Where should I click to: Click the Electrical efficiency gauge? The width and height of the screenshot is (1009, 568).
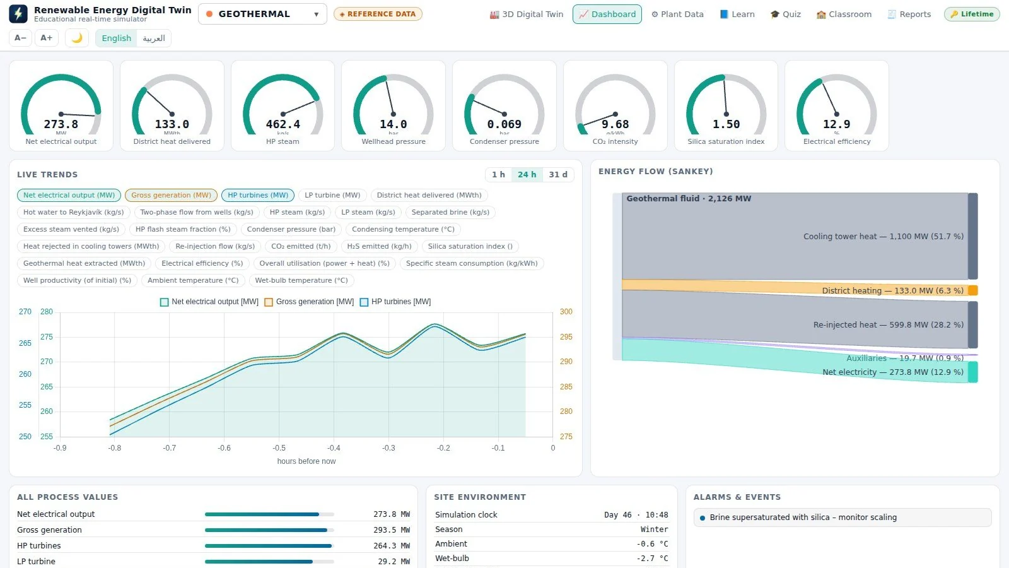coord(837,106)
